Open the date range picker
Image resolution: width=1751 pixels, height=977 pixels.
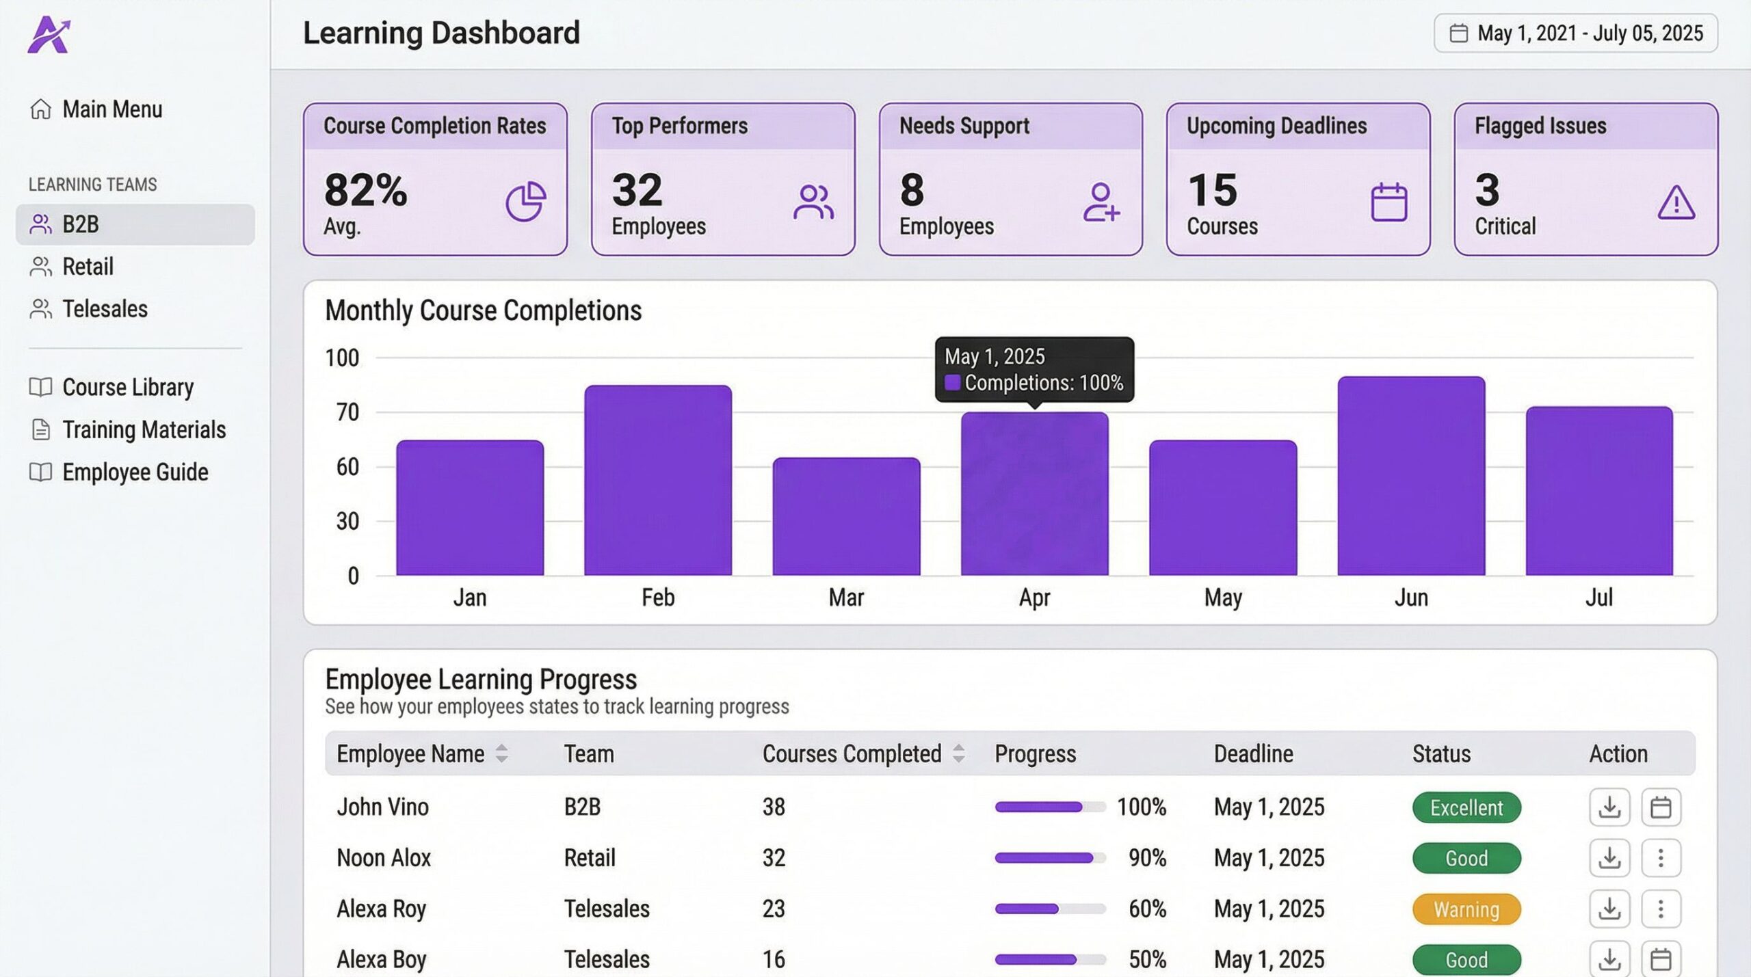click(1575, 33)
